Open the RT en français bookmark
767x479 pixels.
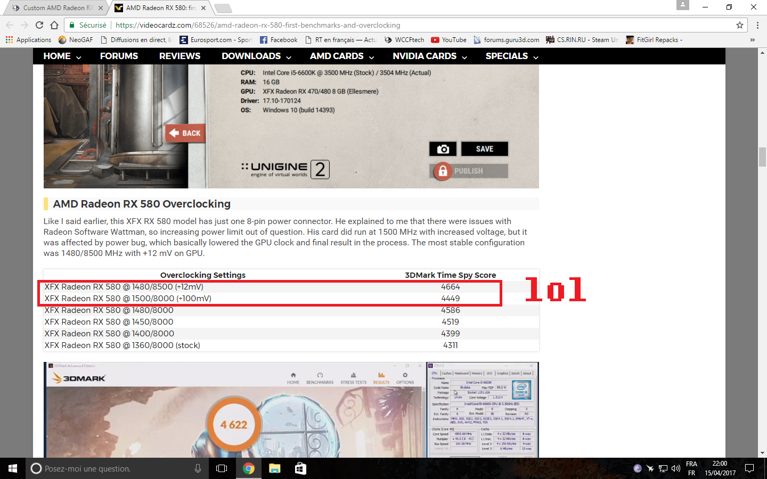(x=340, y=40)
